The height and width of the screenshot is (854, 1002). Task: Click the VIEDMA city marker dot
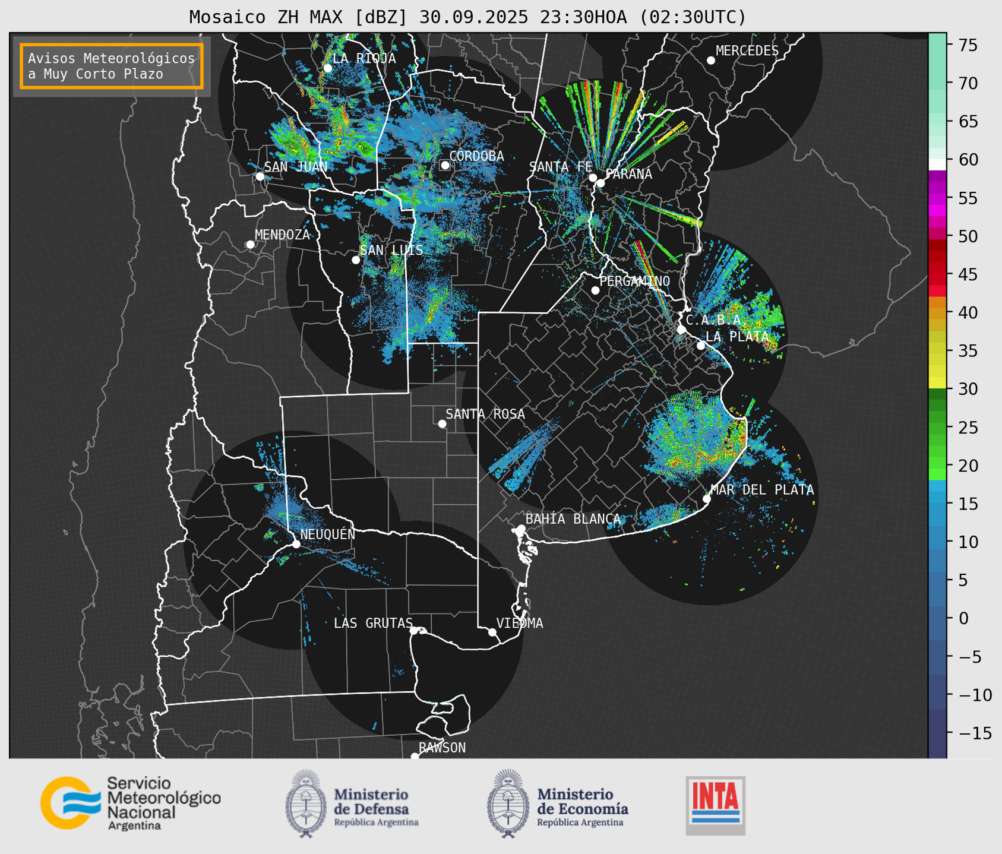tap(492, 632)
